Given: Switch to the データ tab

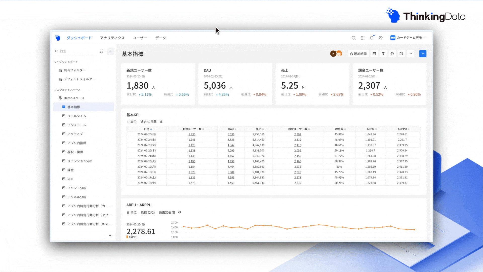Looking at the screenshot, I should pos(160,38).
